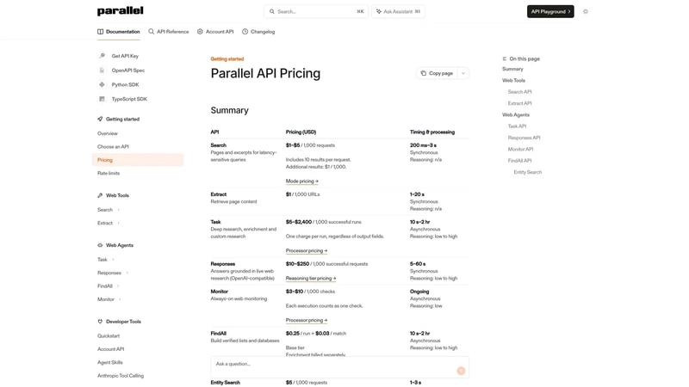
Task: Switch to the Account API tab
Action: [x=215, y=32]
